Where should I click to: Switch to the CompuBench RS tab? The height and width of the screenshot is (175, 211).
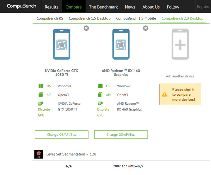pyautogui.click(x=50, y=18)
